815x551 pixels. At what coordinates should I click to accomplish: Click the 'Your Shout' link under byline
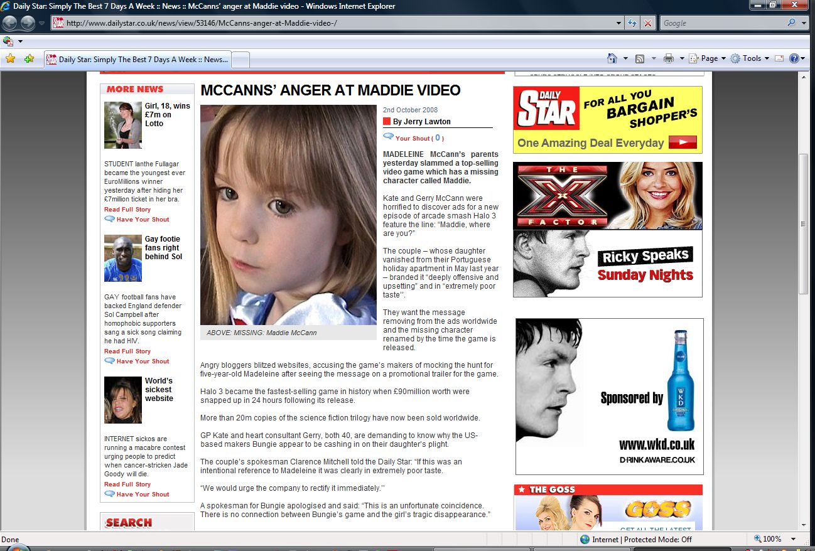click(x=413, y=138)
